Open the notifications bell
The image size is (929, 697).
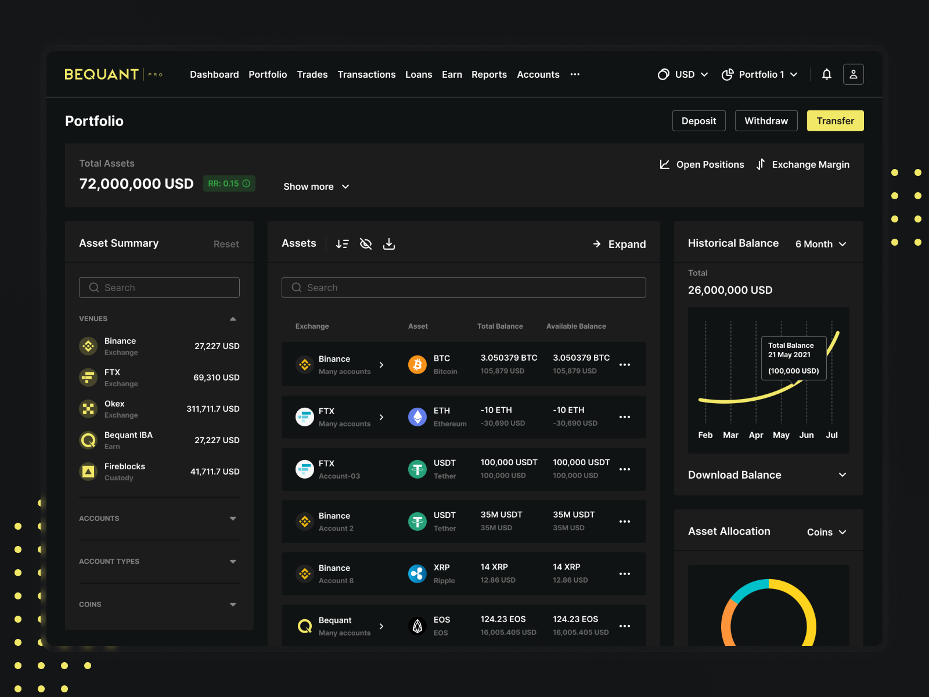(x=827, y=74)
